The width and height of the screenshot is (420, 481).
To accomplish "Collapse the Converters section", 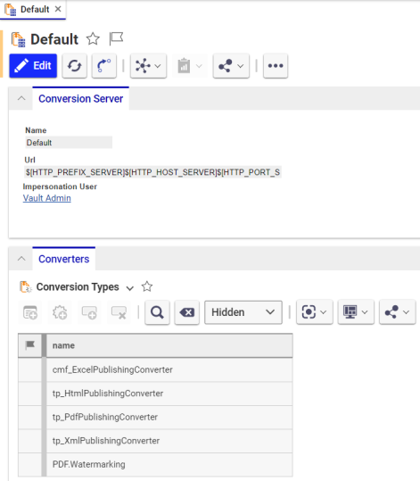I will point(21,259).
